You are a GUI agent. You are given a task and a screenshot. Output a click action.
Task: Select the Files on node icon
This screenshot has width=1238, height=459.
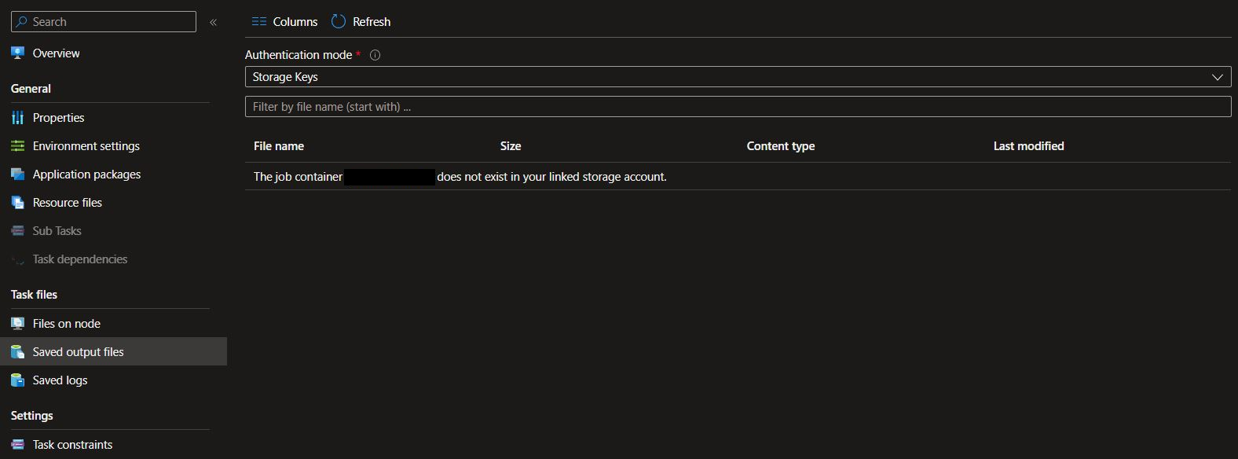pyautogui.click(x=17, y=323)
